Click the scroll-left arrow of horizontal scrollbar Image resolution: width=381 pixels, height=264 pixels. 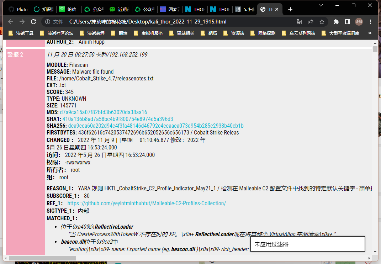pos(6,258)
